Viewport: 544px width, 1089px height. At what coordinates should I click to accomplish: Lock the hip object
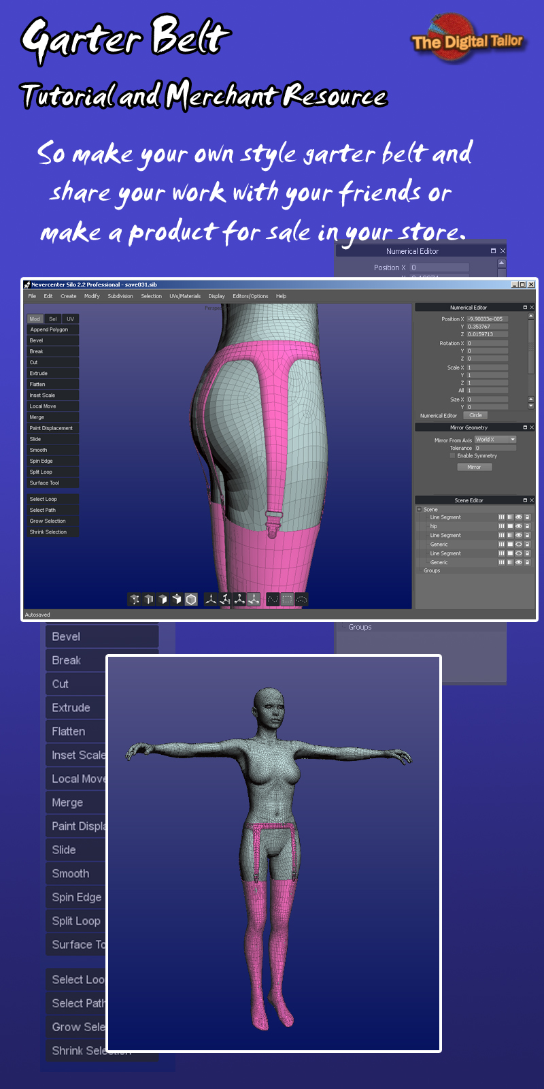[527, 526]
